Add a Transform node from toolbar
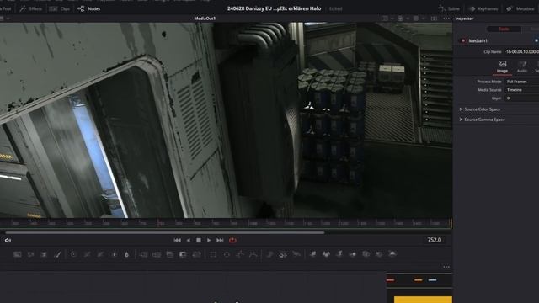This screenshot has height=303, width=539. [x=196, y=254]
